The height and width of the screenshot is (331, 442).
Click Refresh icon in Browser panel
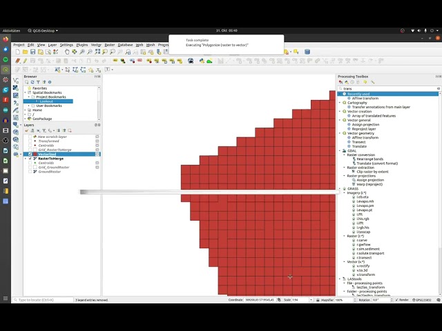coord(32,82)
